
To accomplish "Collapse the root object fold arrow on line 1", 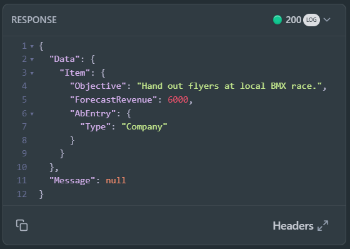I will tap(32, 46).
